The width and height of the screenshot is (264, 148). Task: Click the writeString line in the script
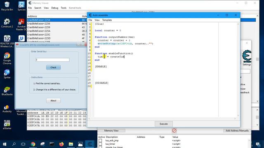(x=125, y=44)
